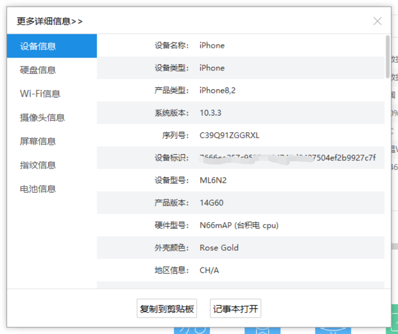Viewport: 398px width, 334px height.
Task: Click region info value CH/A
Action: coord(209,270)
